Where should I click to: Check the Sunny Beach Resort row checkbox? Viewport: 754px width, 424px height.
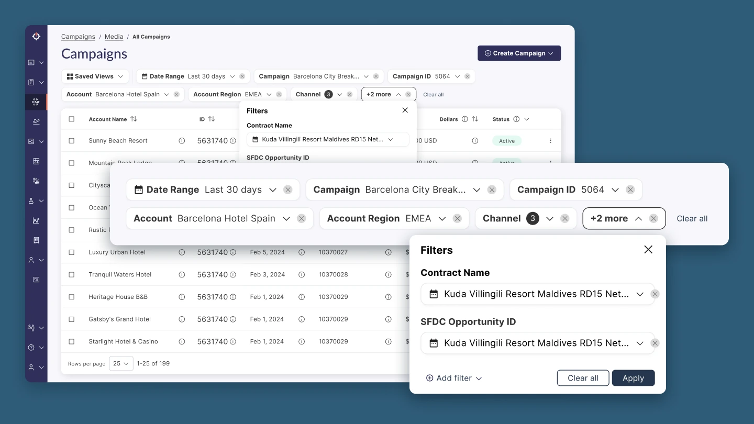72,141
